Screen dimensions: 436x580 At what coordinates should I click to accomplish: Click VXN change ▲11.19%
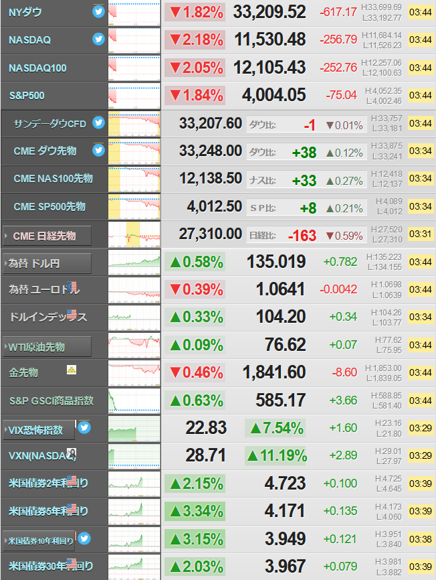tap(276, 455)
